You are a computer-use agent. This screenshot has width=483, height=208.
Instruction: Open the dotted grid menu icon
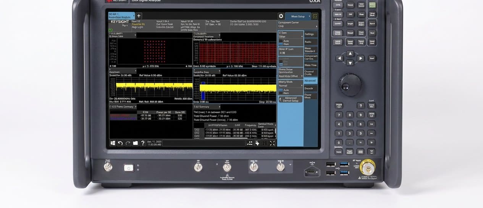(x=315, y=16)
